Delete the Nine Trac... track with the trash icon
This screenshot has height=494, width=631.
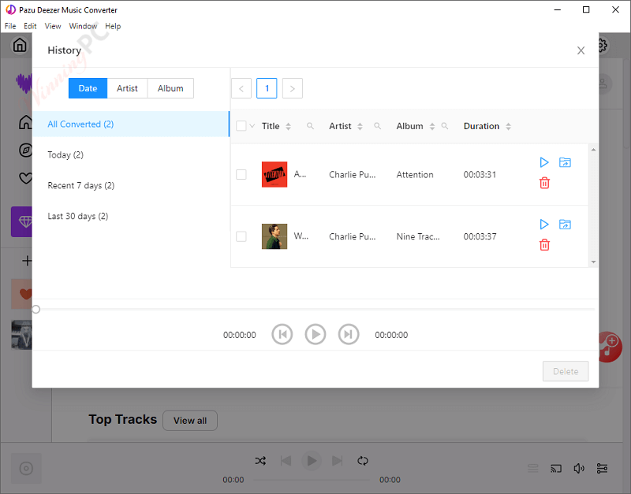[x=544, y=245]
